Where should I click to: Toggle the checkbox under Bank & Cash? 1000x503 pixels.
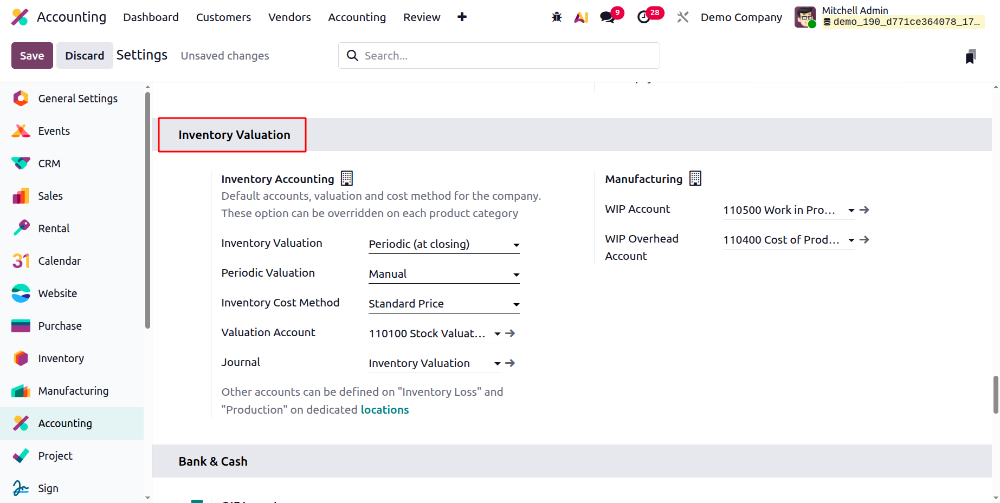tap(197, 501)
